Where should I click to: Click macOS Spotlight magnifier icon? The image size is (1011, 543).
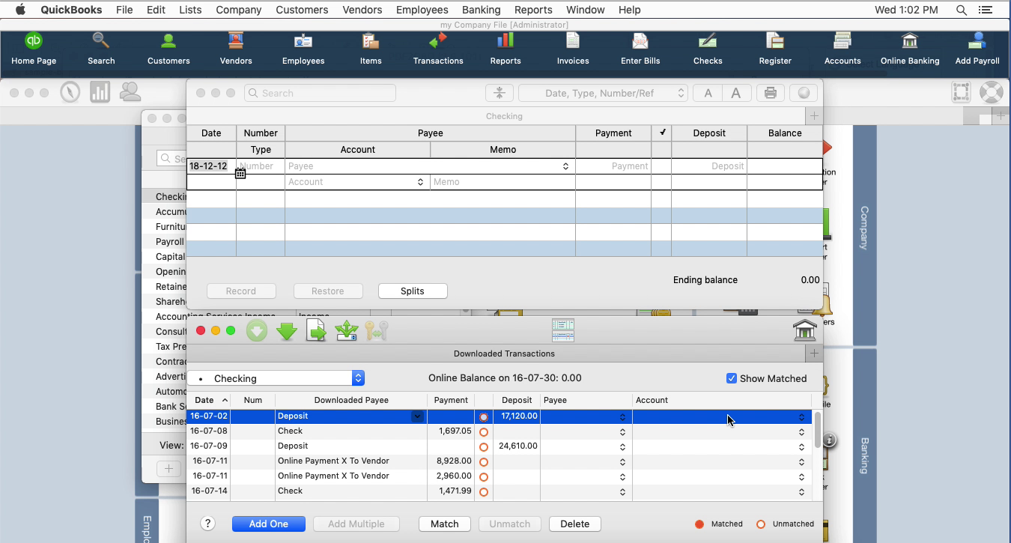coord(962,10)
